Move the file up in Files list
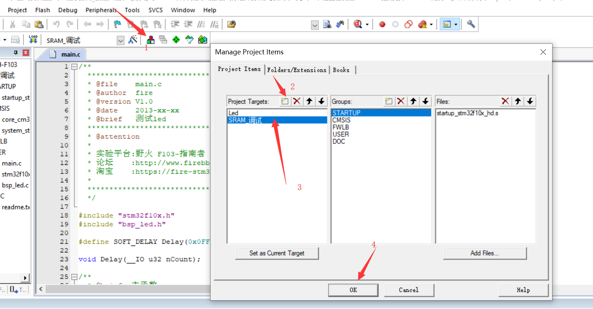 tap(518, 101)
